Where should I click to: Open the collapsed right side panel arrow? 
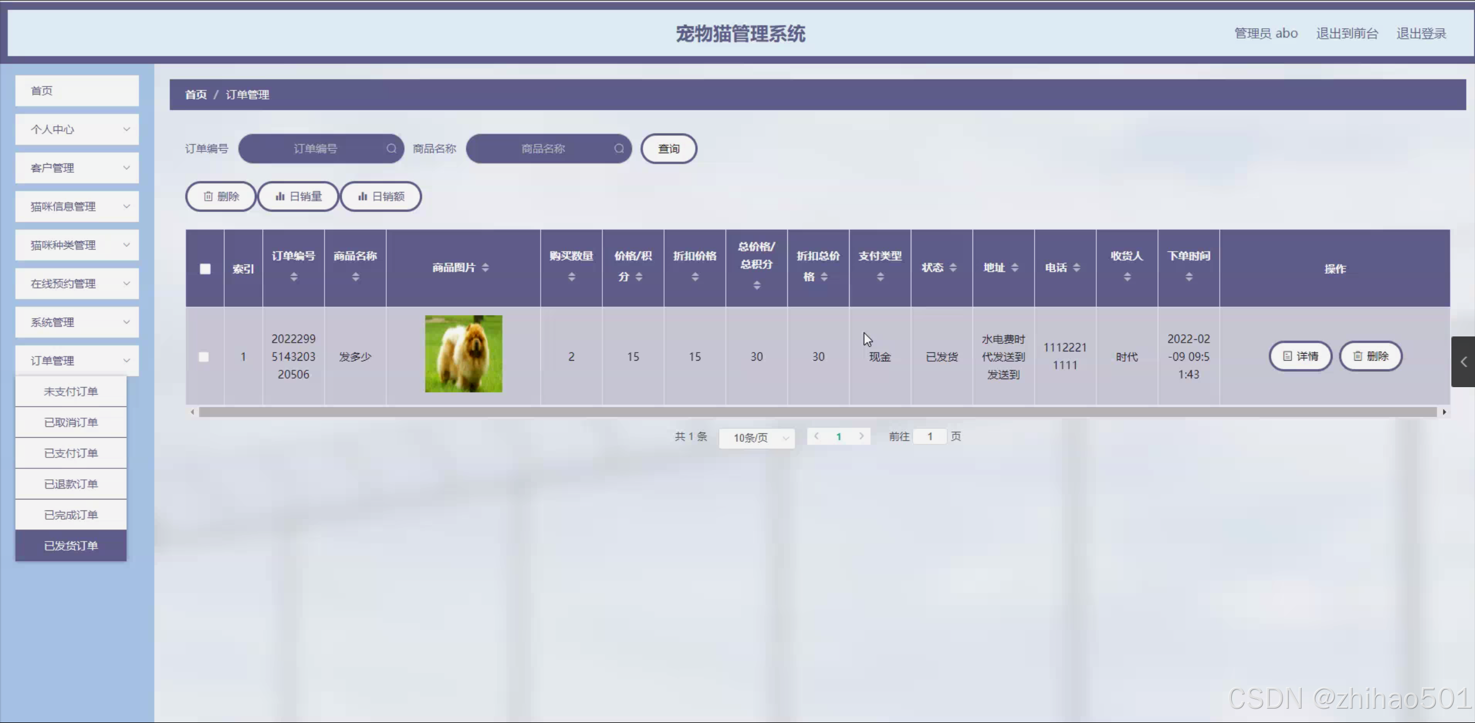1463,362
